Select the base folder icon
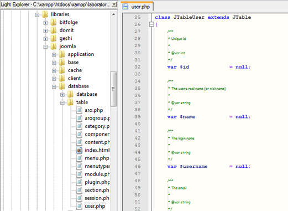Screen dimensions: 288x211 click(62, 62)
